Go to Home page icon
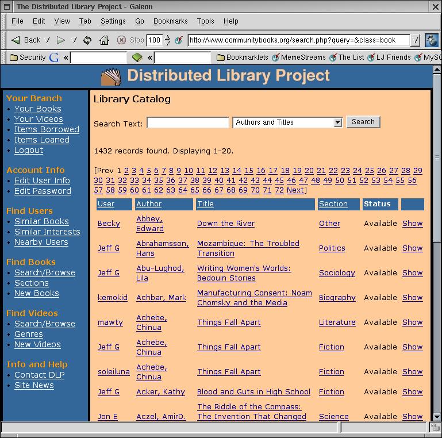The image size is (442, 438). point(104,40)
